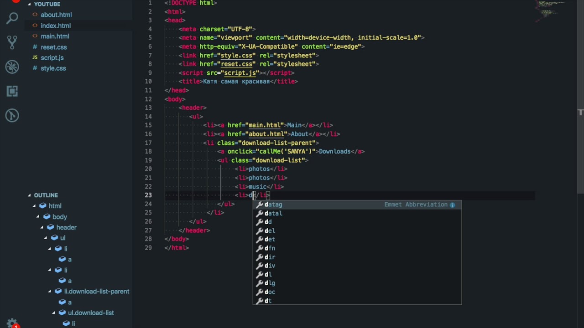Follow the about.html href link
584x328 pixels.
(266, 134)
